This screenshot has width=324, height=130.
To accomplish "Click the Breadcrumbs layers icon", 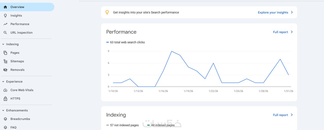I will (5, 119).
